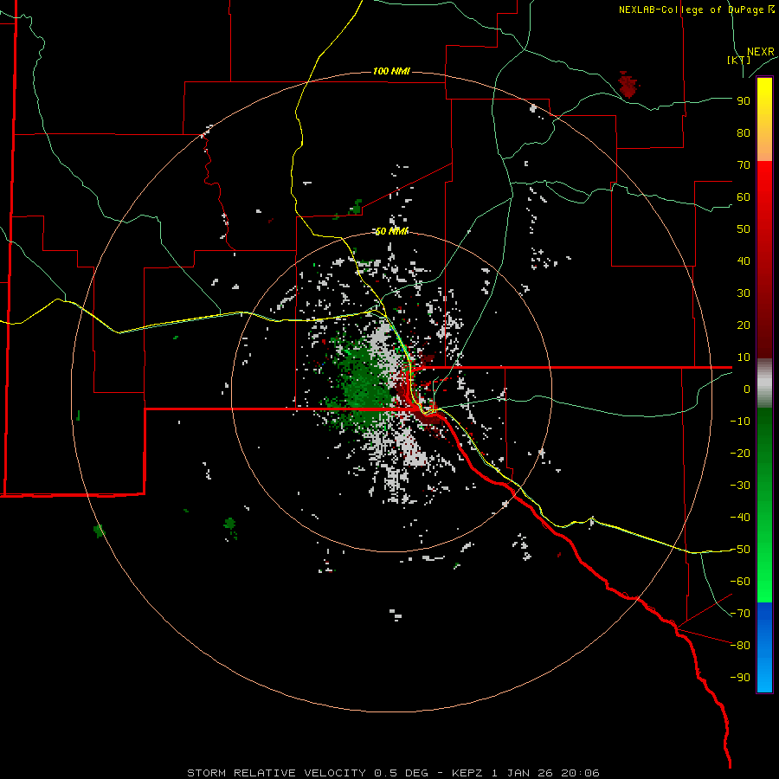The width and height of the screenshot is (779, 779).
Task: Click the -40 value on velocity scale
Action: [x=740, y=518]
